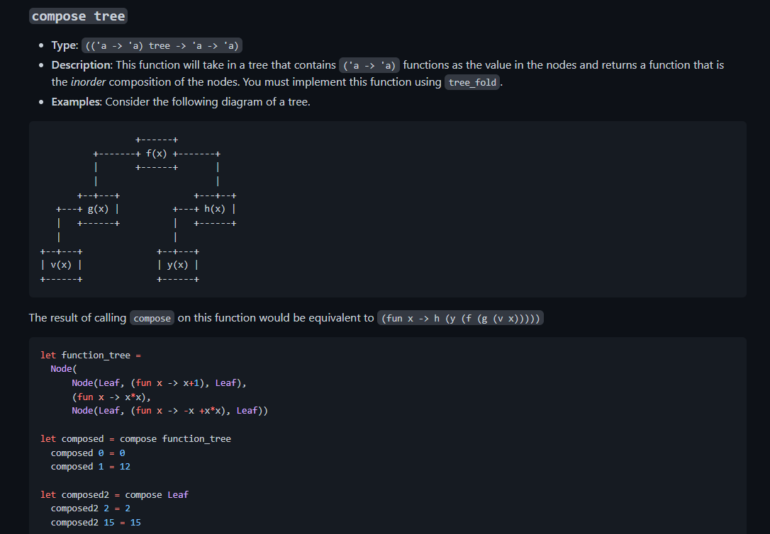Select the let composed2 = compose Leaf line
770x534 pixels.
[x=113, y=494]
